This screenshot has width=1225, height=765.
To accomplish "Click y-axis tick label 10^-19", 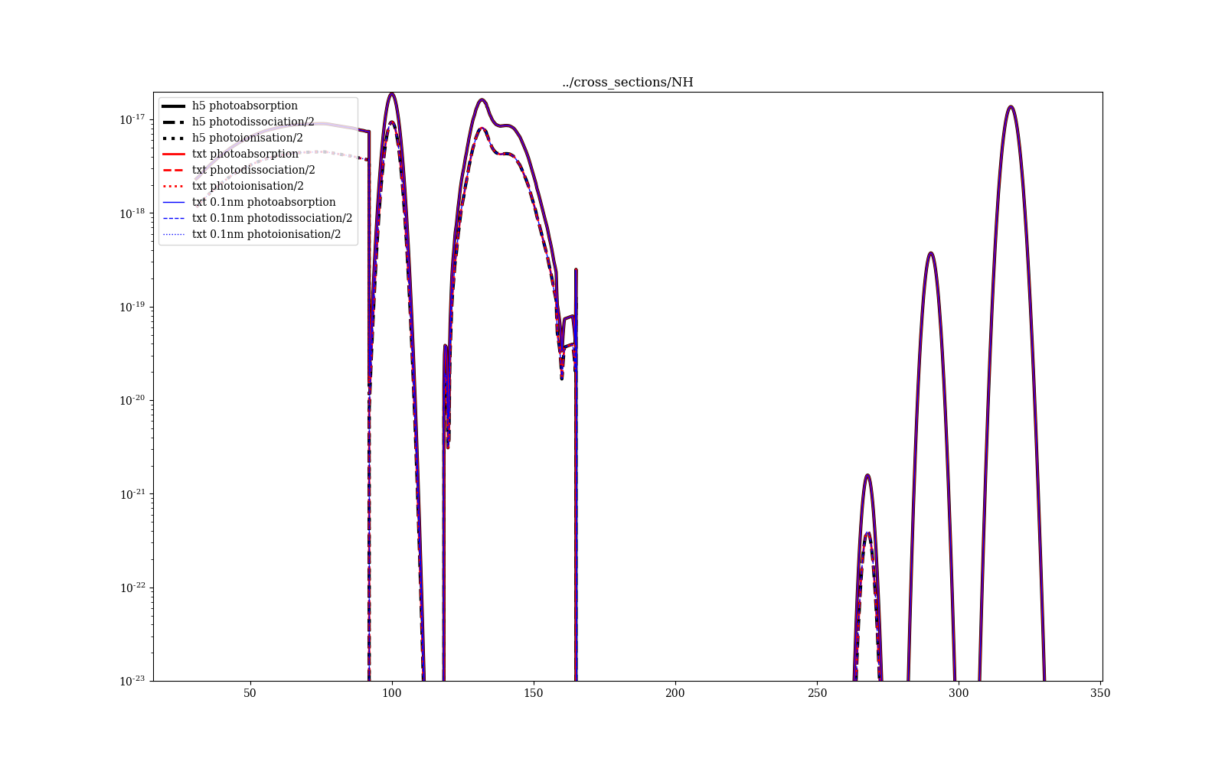I will [x=132, y=306].
